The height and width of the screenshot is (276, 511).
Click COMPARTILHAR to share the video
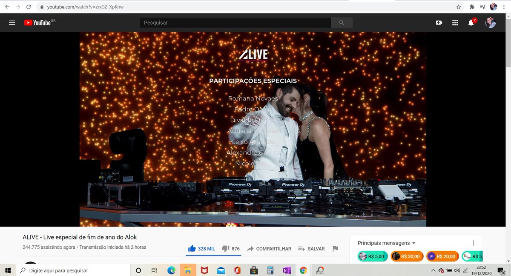tap(269, 249)
